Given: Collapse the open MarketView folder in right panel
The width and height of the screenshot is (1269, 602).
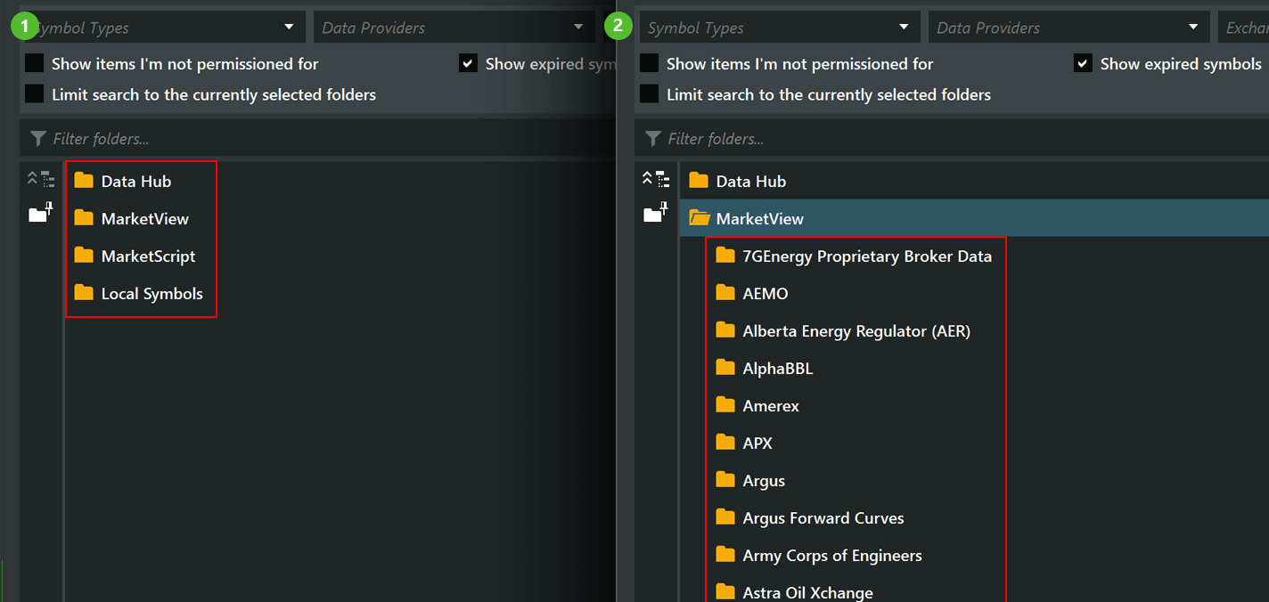Looking at the screenshot, I should coord(699,218).
